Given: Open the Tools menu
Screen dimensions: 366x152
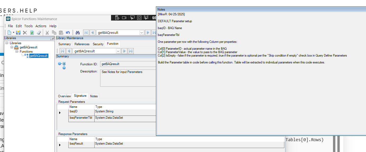Looking at the screenshot, I should pos(29,26).
